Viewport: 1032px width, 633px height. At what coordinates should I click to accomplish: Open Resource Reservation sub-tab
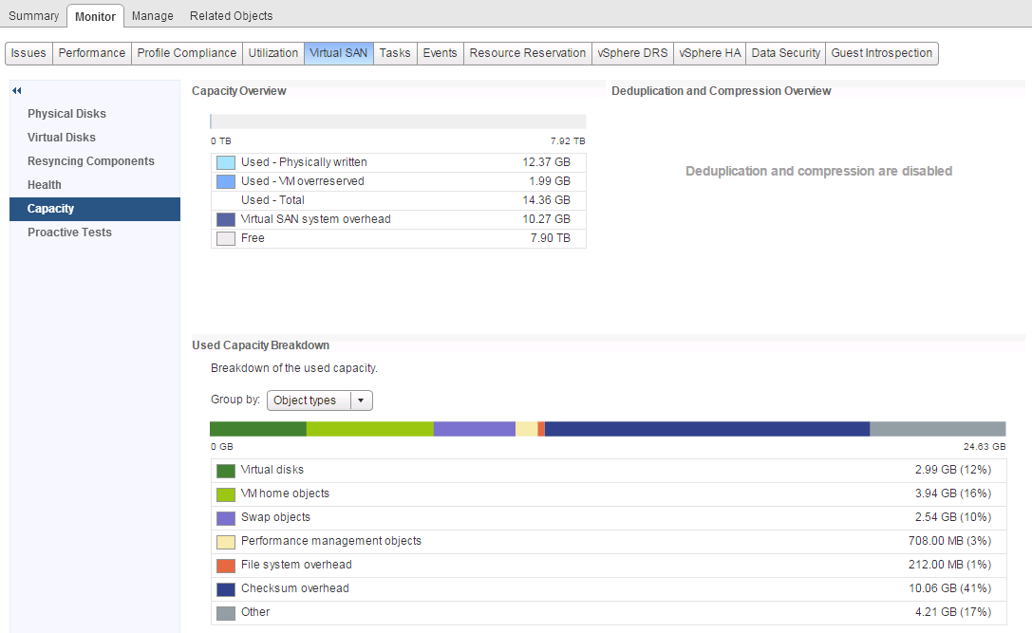527,53
